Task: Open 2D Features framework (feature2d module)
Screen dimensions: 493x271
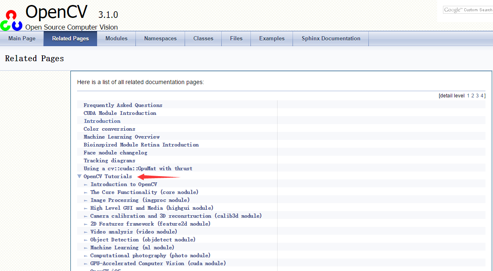Action: click(x=150, y=224)
